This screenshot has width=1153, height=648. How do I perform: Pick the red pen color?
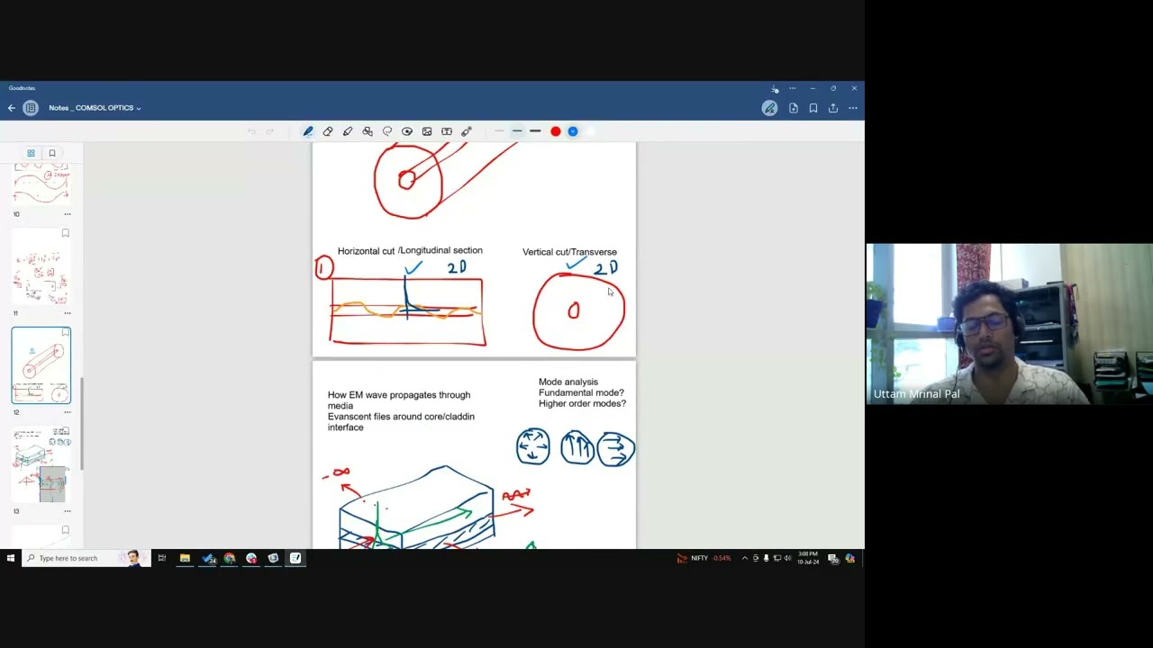(556, 131)
